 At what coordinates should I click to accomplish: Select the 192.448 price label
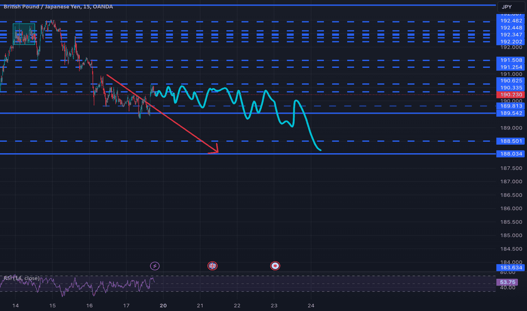[x=511, y=28]
